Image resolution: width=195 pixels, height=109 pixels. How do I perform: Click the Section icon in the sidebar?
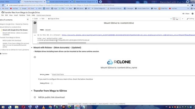[x=1, y=54]
